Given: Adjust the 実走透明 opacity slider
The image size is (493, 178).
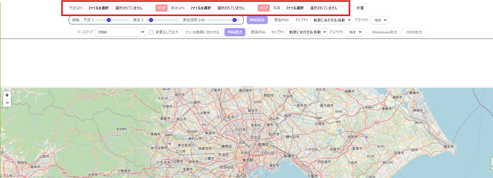Looking at the screenshot, I should pyautogui.click(x=224, y=20).
